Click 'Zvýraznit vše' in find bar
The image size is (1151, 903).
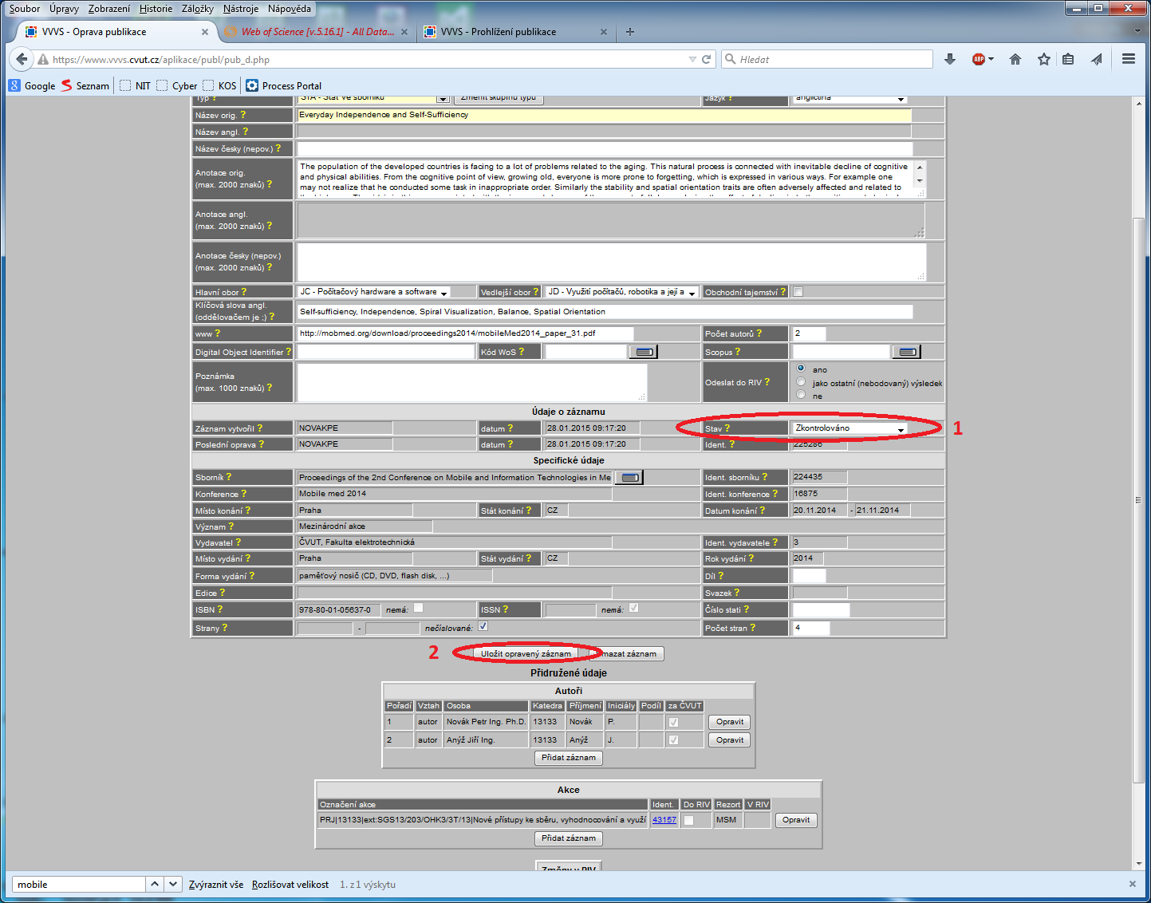216,885
